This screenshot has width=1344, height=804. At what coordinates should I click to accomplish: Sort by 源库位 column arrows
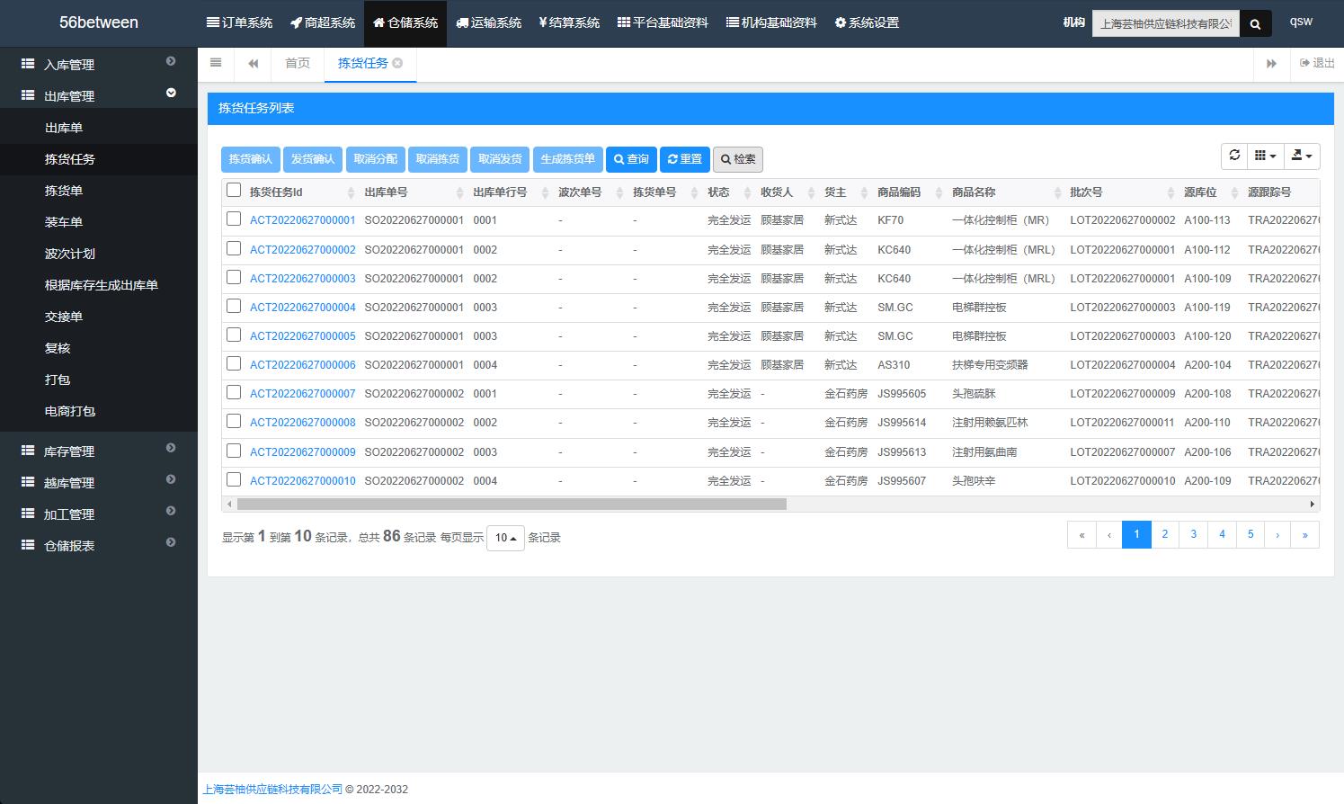(1234, 192)
